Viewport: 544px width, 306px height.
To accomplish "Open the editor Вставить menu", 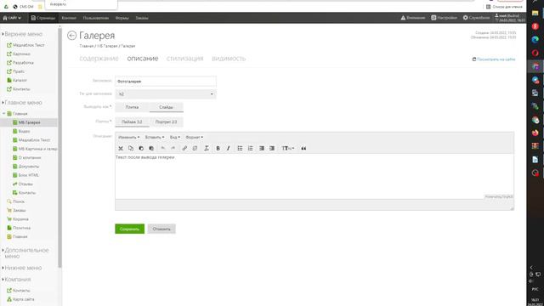I will pyautogui.click(x=155, y=138).
